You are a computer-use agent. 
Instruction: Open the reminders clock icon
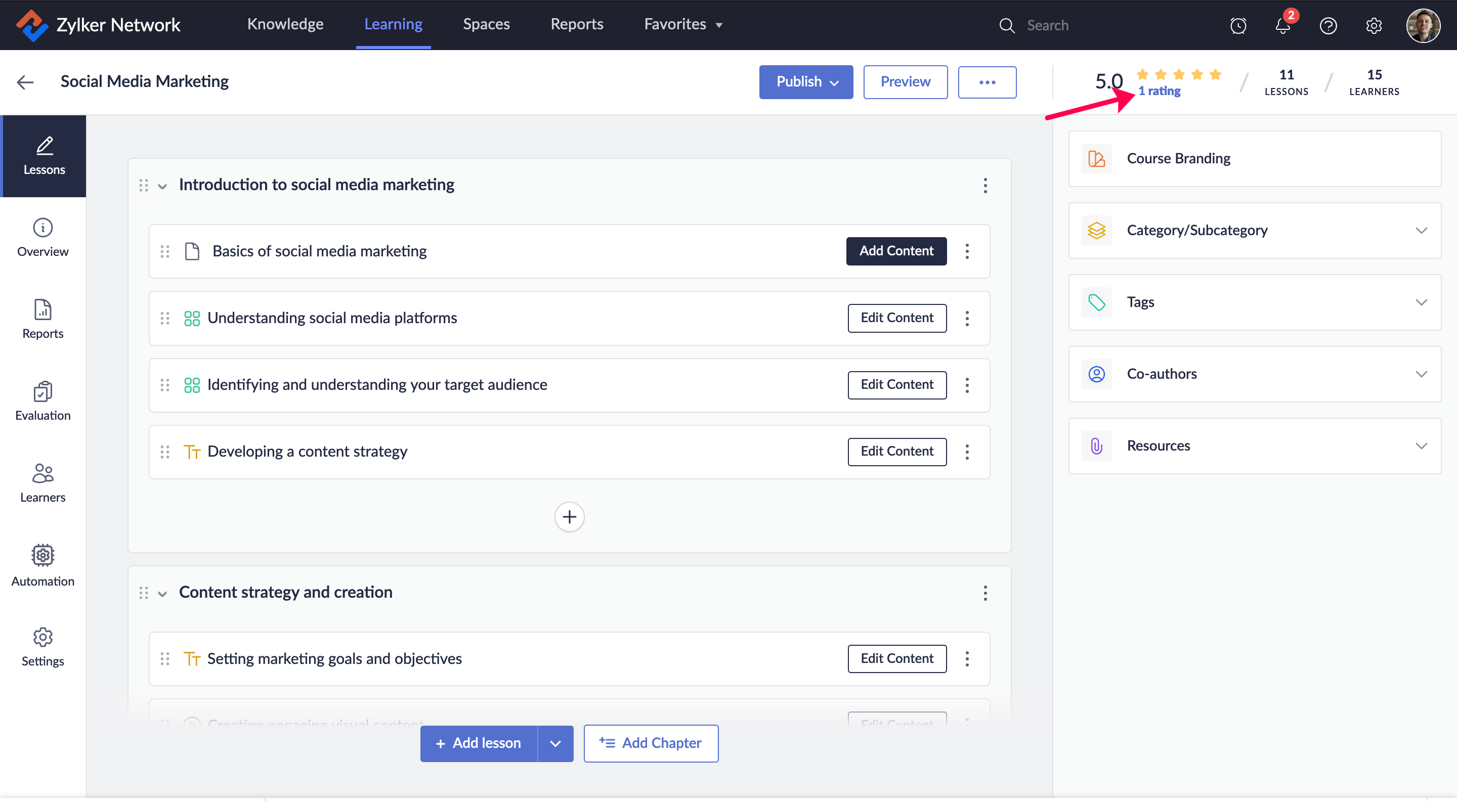tap(1238, 25)
